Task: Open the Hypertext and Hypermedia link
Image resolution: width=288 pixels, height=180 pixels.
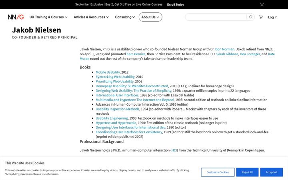Action: click(116, 123)
